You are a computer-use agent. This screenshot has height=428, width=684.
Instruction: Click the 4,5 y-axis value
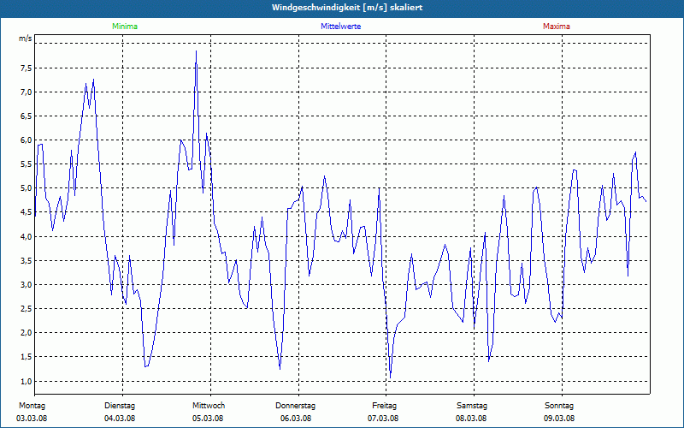click(x=26, y=212)
